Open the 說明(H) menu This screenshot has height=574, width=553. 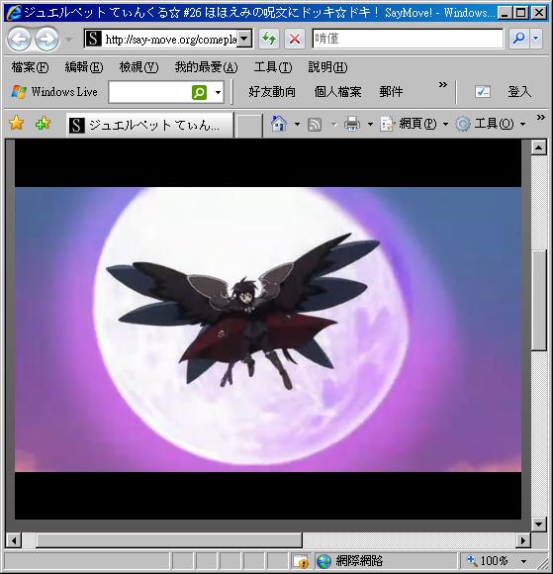click(x=327, y=67)
